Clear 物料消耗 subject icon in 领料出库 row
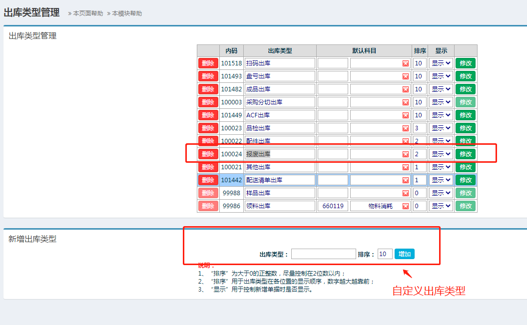 pyautogui.click(x=406, y=206)
